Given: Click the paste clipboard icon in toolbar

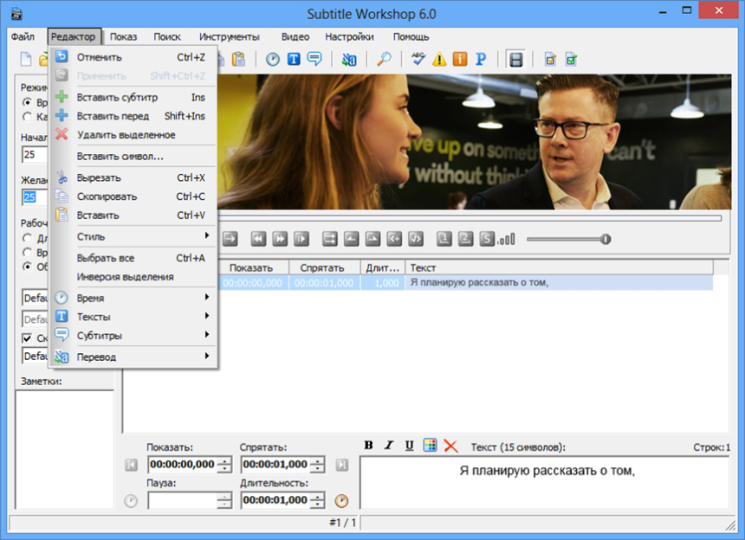Looking at the screenshot, I should (x=238, y=60).
